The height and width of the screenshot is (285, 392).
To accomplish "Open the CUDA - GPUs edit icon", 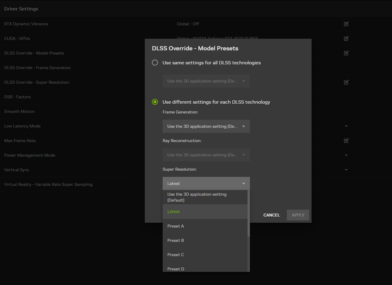I will (346, 38).
